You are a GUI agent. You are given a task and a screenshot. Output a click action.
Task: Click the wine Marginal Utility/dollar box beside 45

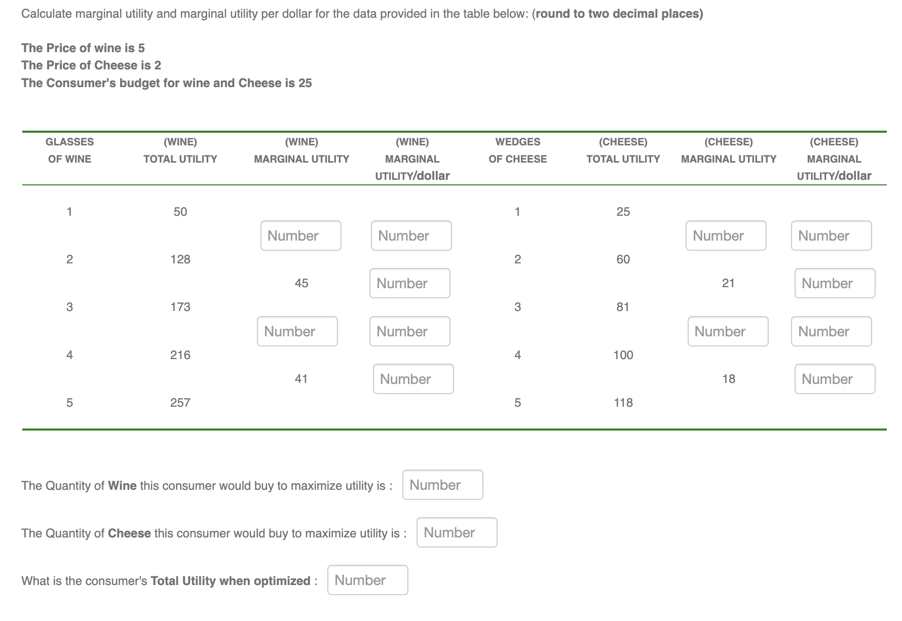[409, 283]
